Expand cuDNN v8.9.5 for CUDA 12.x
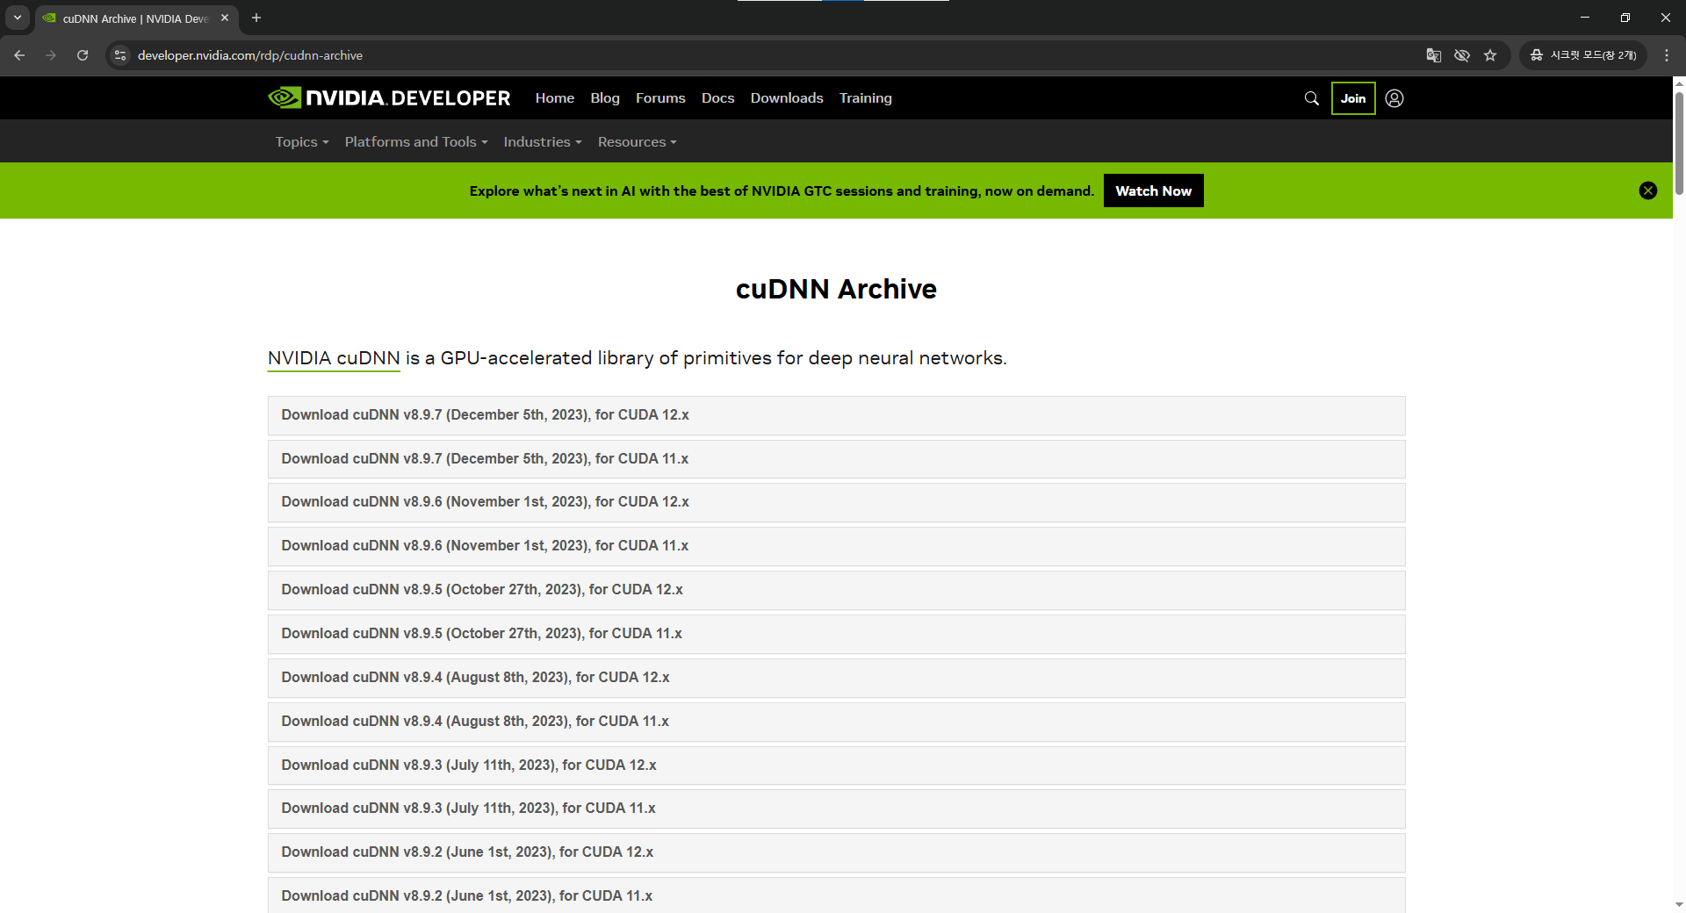 coord(836,590)
